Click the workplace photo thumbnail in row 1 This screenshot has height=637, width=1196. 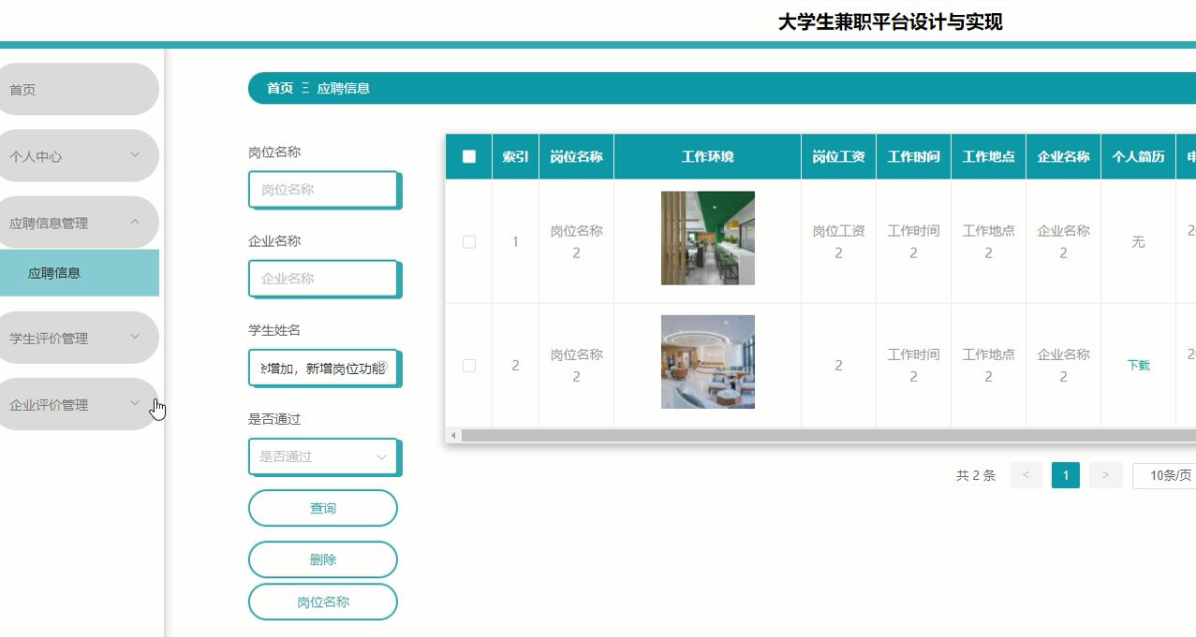707,238
